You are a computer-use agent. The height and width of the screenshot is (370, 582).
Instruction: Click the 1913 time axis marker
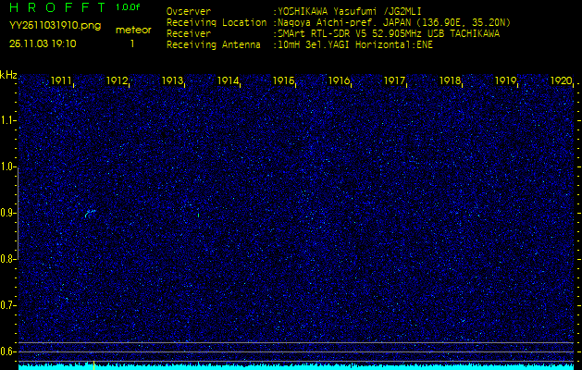click(172, 80)
